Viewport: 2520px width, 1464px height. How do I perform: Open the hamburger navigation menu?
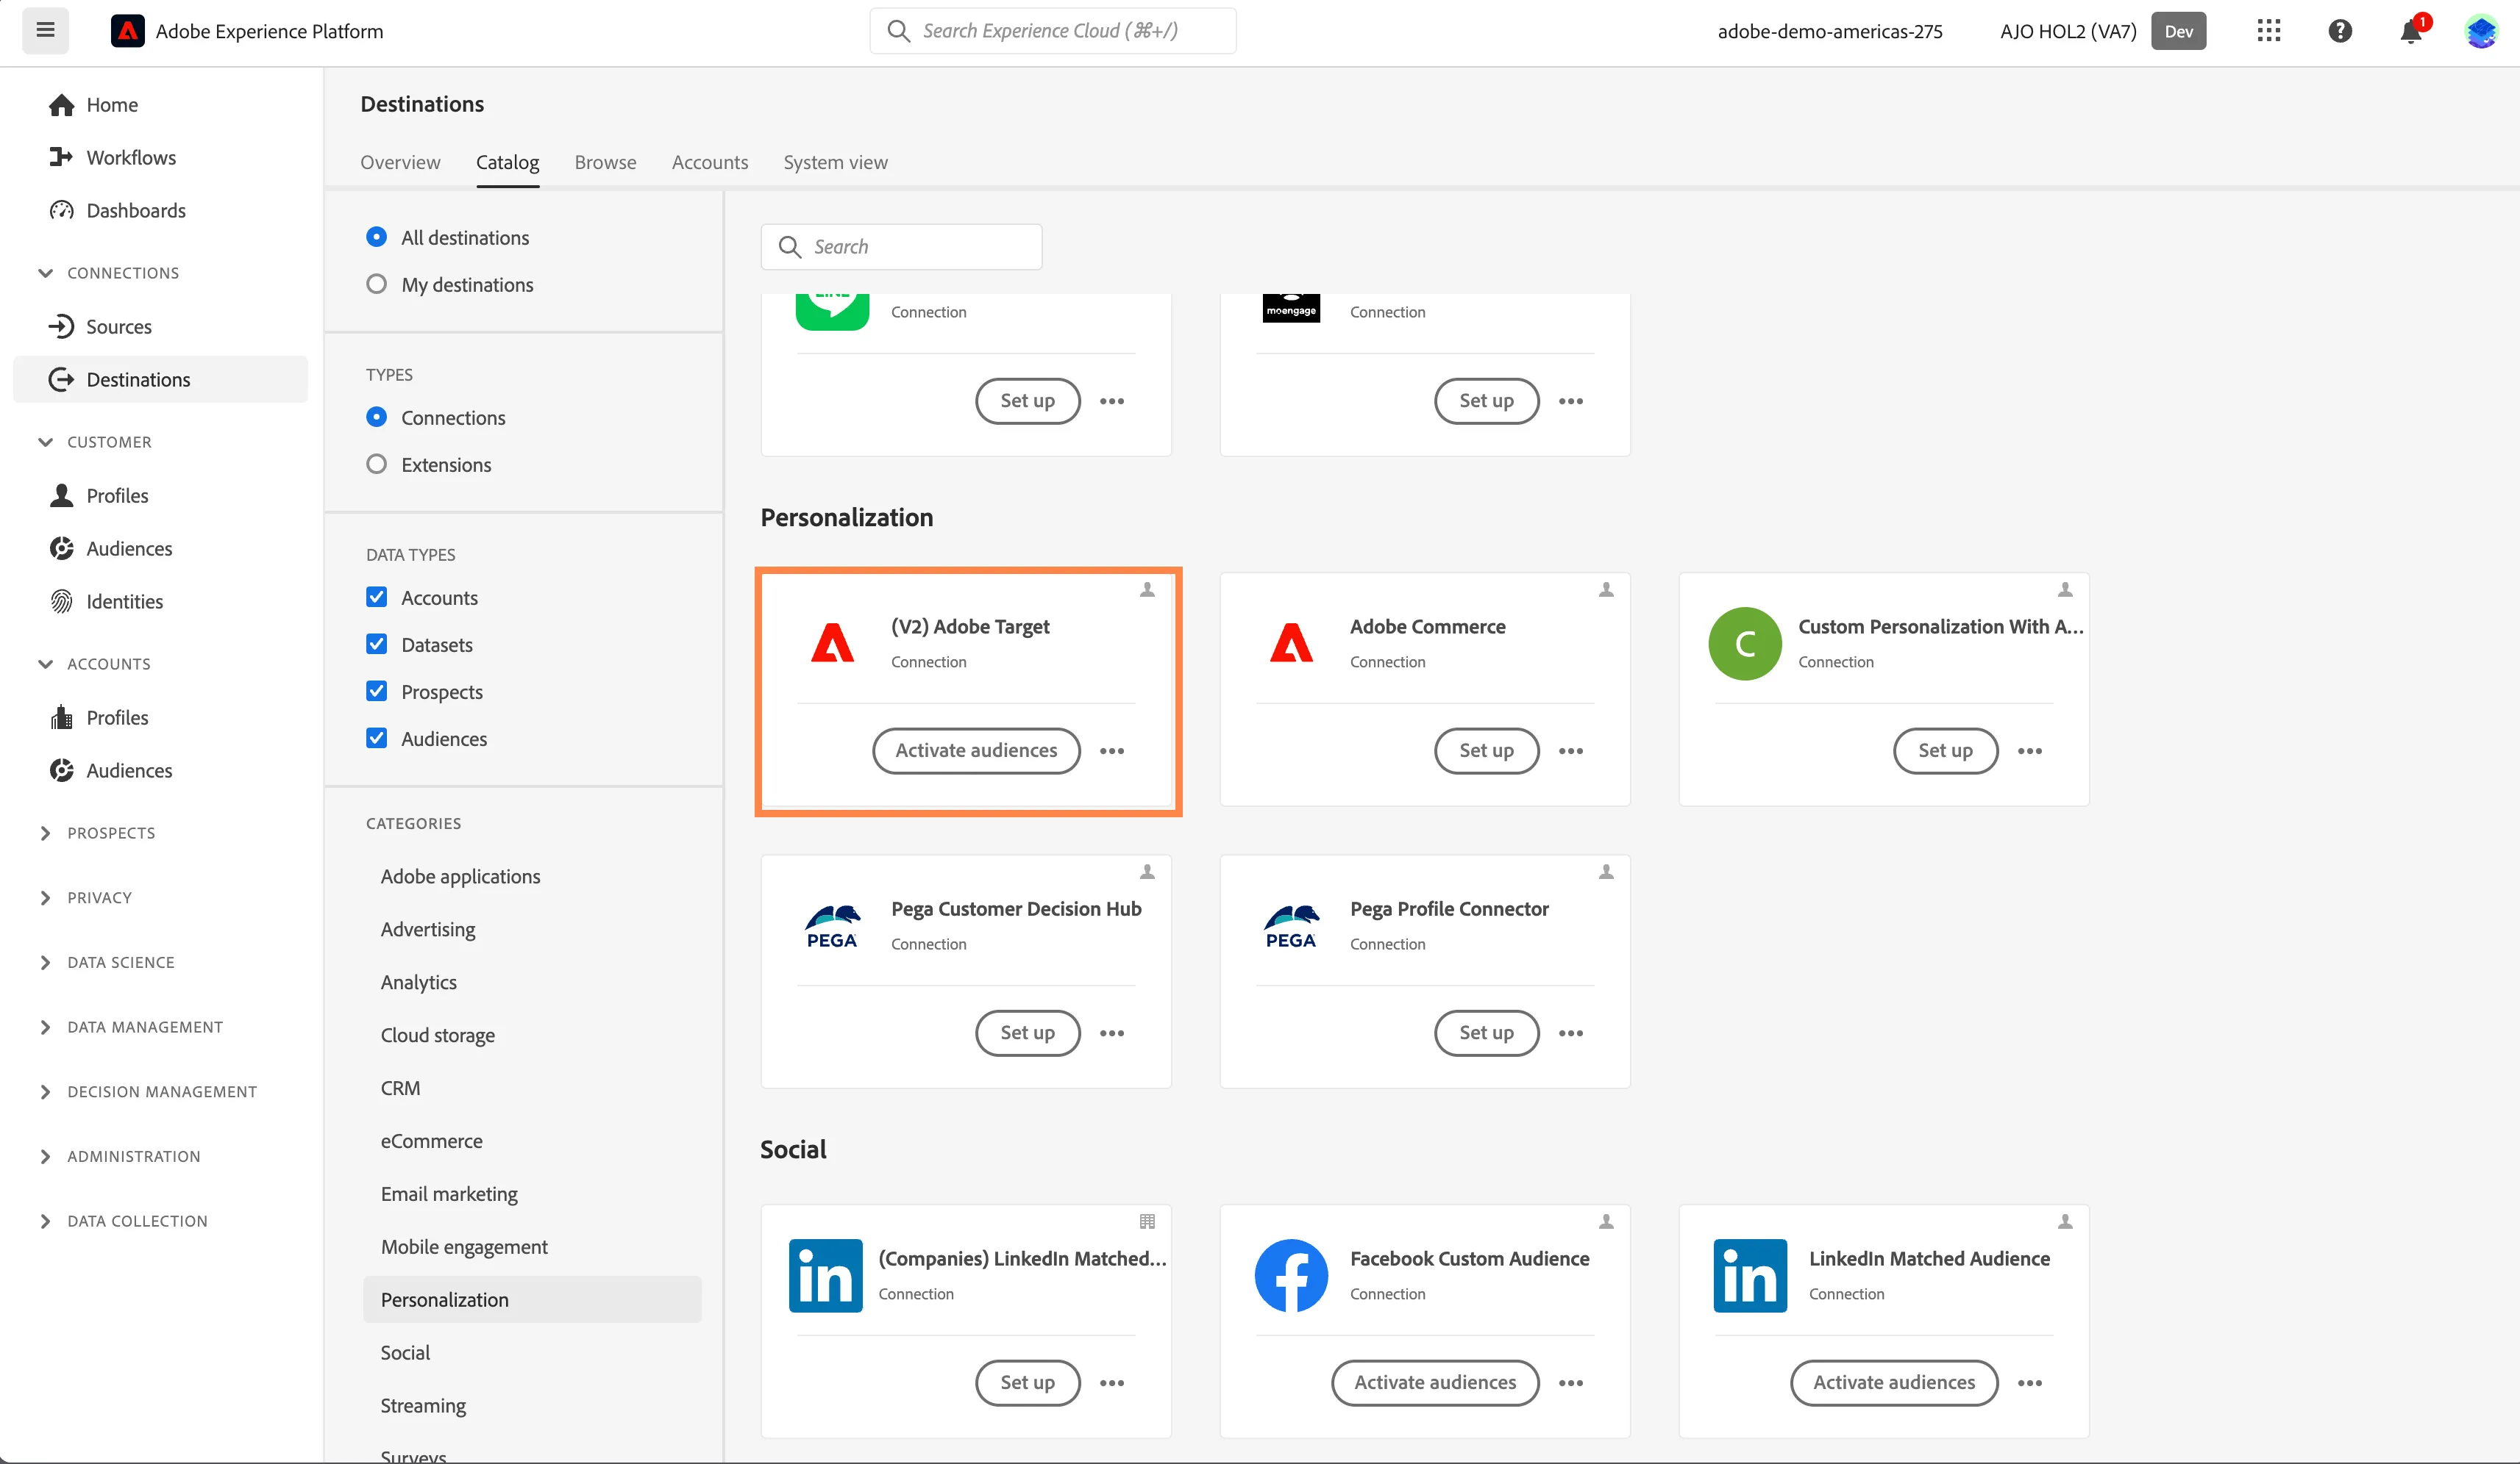(45, 30)
